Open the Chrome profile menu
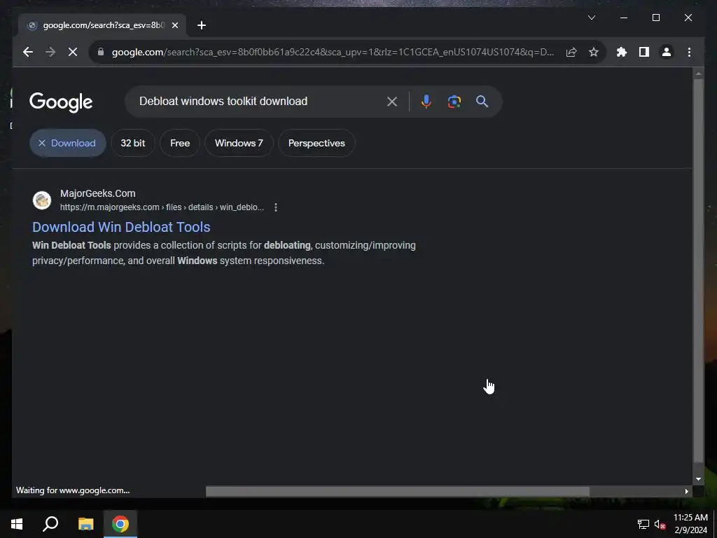 click(x=667, y=52)
